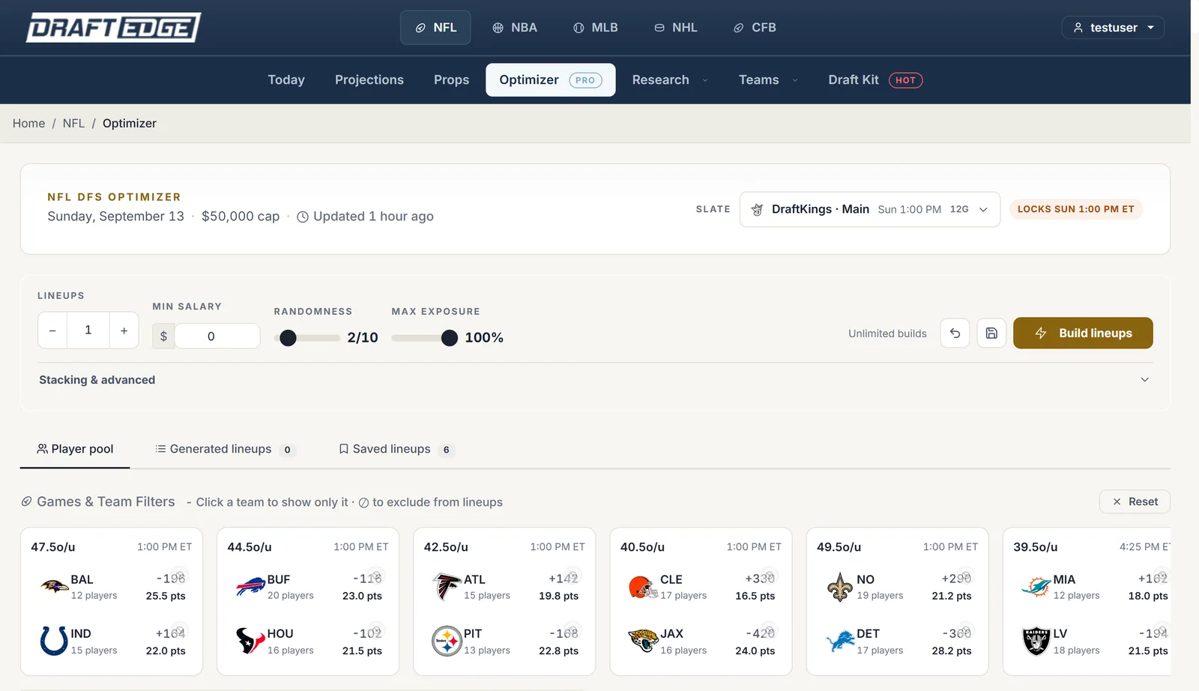Click the Randomness slider handle
The image size is (1199, 691).
coord(288,338)
